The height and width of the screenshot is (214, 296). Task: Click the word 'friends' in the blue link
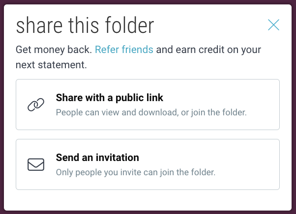pyautogui.click(x=138, y=50)
